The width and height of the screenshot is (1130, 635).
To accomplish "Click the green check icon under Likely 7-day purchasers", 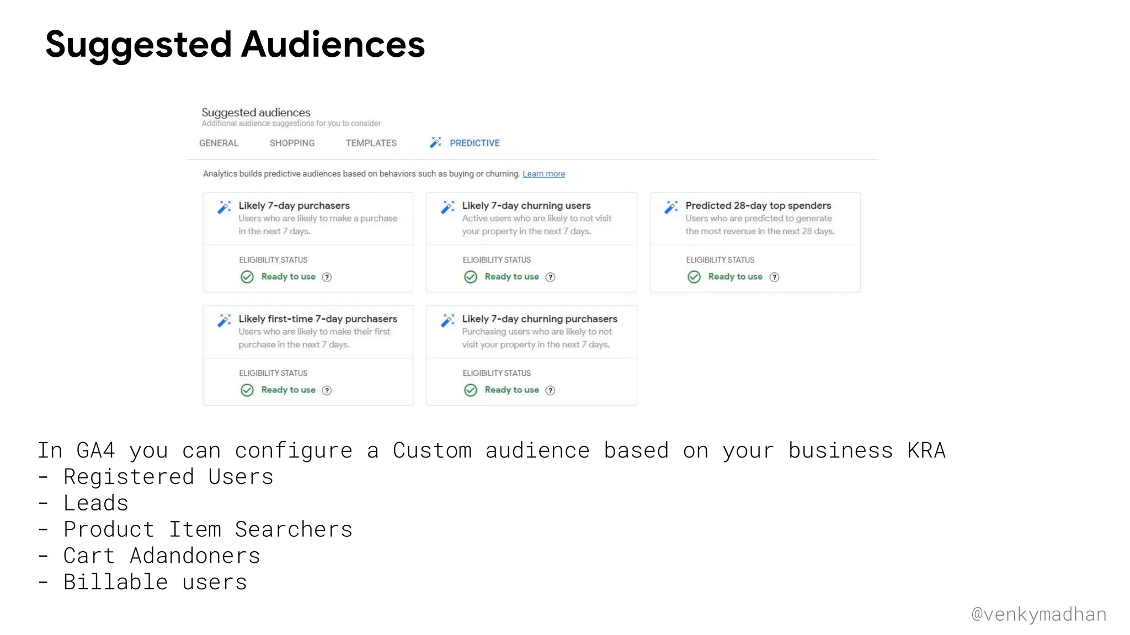I will [x=247, y=277].
